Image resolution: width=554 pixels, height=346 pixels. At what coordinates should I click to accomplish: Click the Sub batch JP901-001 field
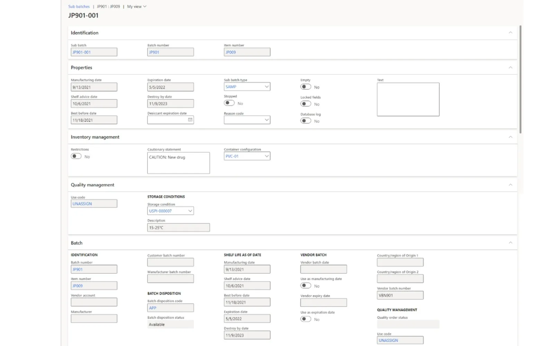(94, 52)
